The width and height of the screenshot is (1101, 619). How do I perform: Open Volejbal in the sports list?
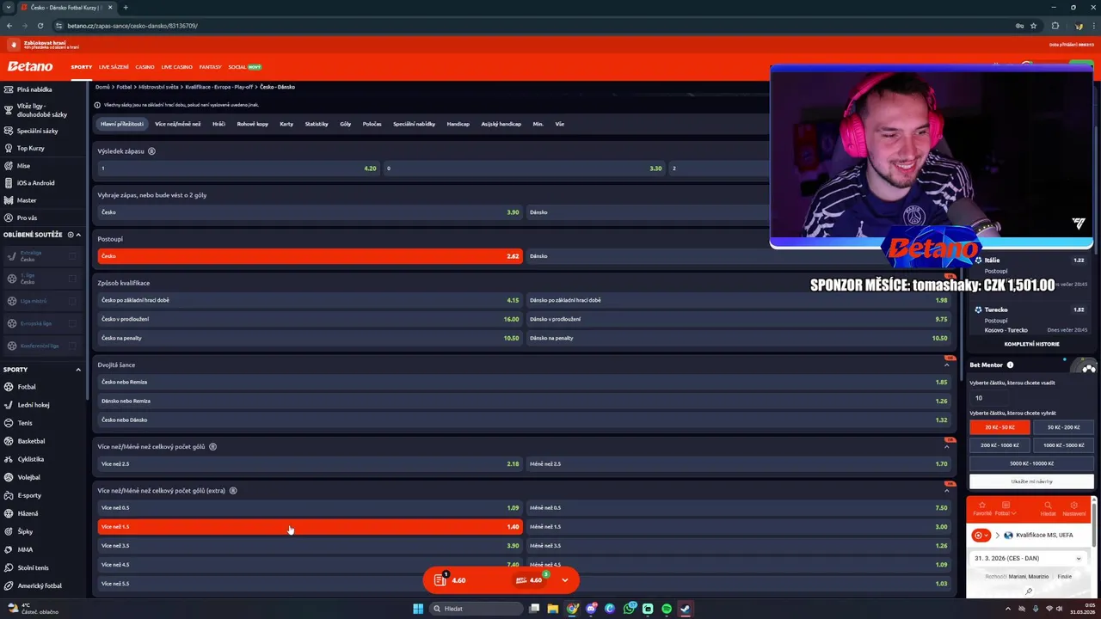click(x=28, y=477)
